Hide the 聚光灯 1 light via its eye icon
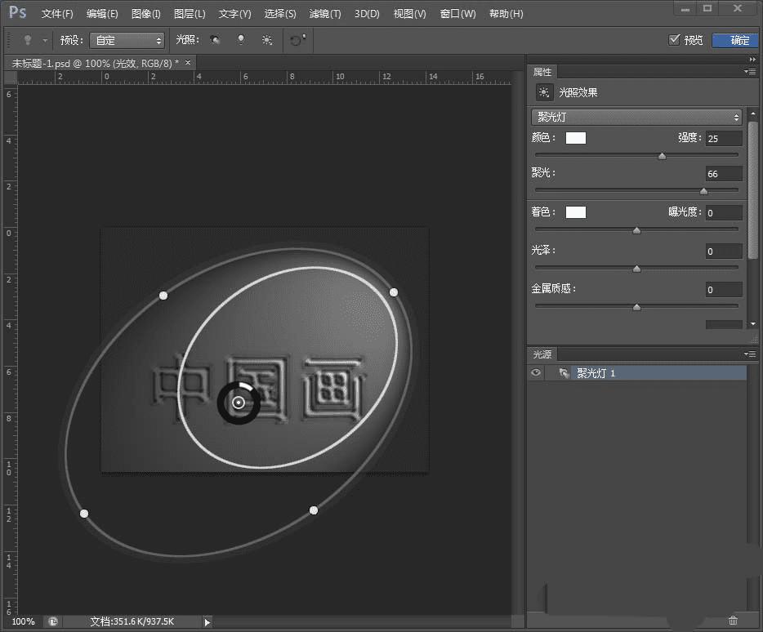 [537, 373]
